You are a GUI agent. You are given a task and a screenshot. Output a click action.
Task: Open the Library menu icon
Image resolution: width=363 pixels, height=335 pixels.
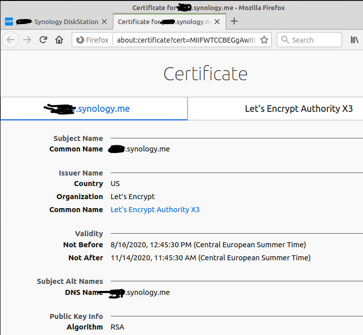(x=354, y=40)
